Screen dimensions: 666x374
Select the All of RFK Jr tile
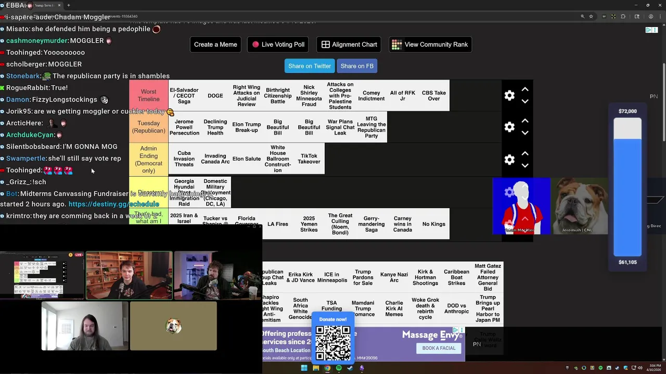[x=403, y=96]
